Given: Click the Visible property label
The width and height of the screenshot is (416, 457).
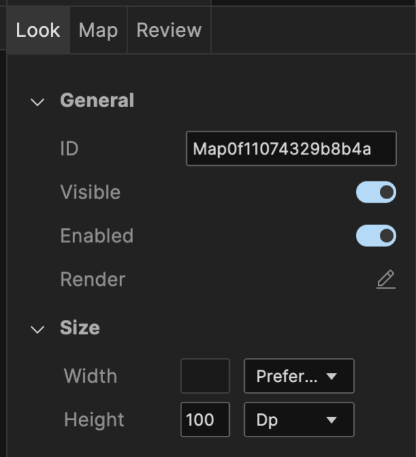Looking at the screenshot, I should (90, 192).
